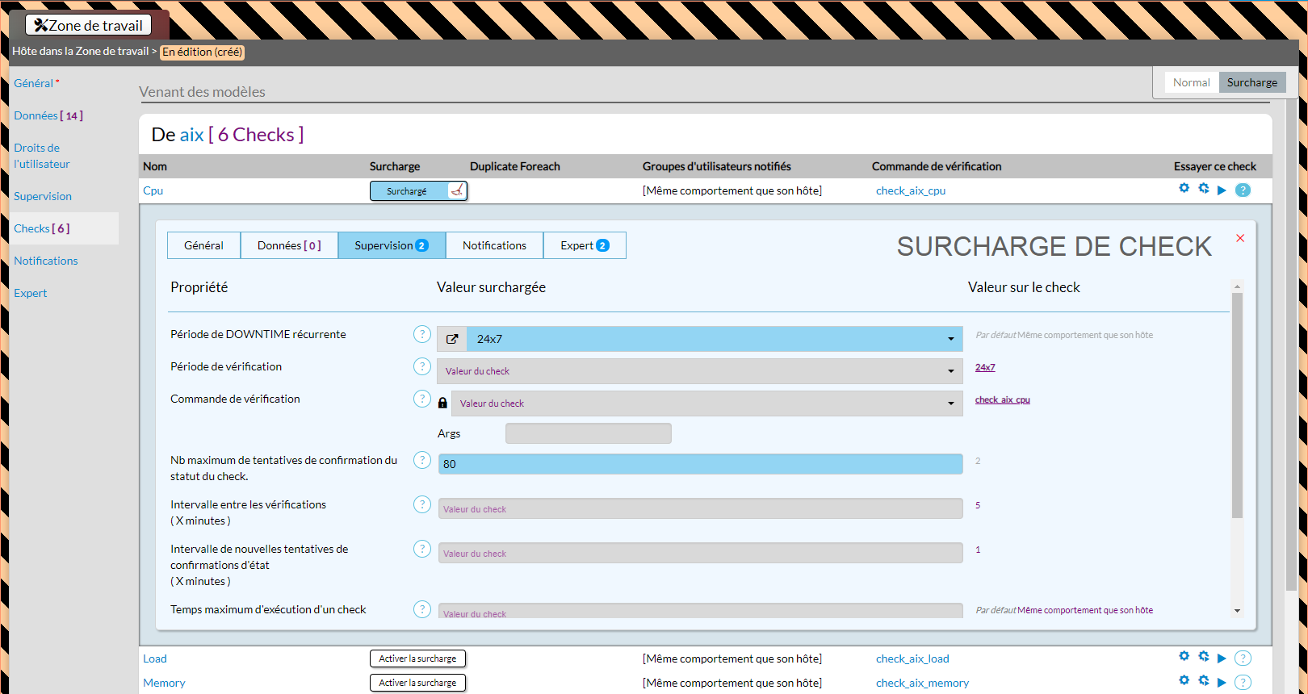Viewport: 1308px width, 694px height.
Task: Close the Surcharge de check panel
Action: click(x=1240, y=238)
